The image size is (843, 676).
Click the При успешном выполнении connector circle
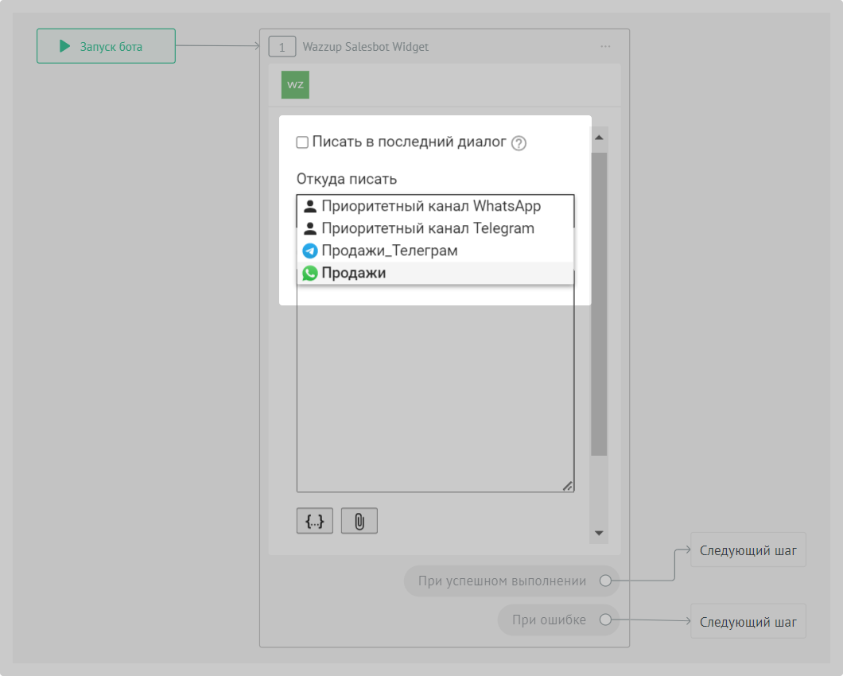(x=605, y=581)
